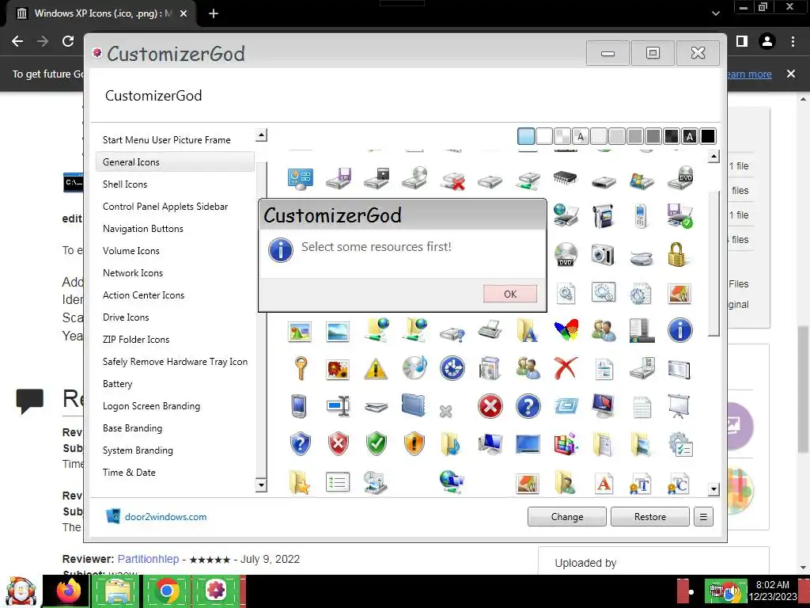
Task: Select the music folder icon
Action: [x=451, y=443]
